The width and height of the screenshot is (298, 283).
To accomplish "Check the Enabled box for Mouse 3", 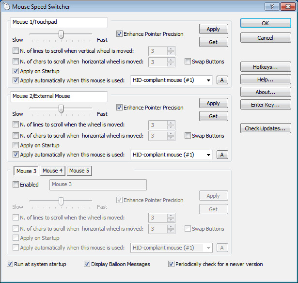I will 16,184.
